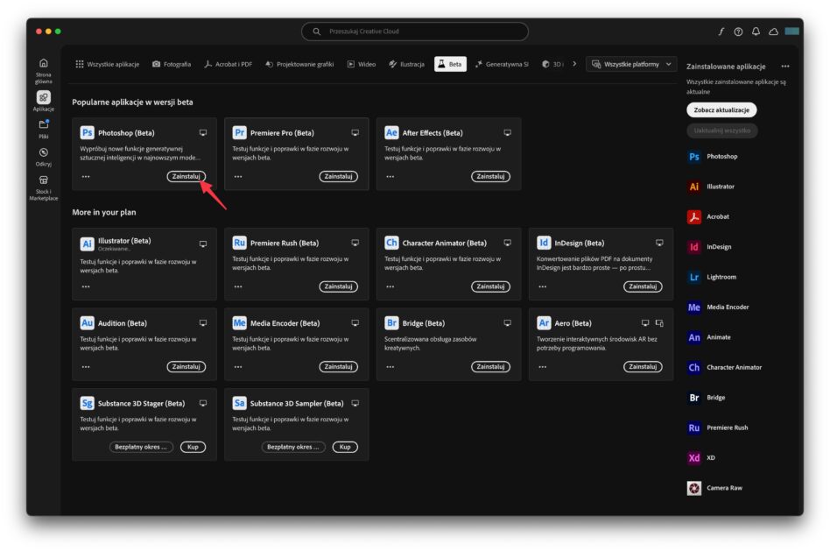The image size is (830, 551).
Task: Click the desktop platform icon on Aero (Beta) card
Action: coord(644,322)
